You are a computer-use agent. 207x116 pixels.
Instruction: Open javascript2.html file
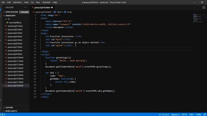click(15, 30)
